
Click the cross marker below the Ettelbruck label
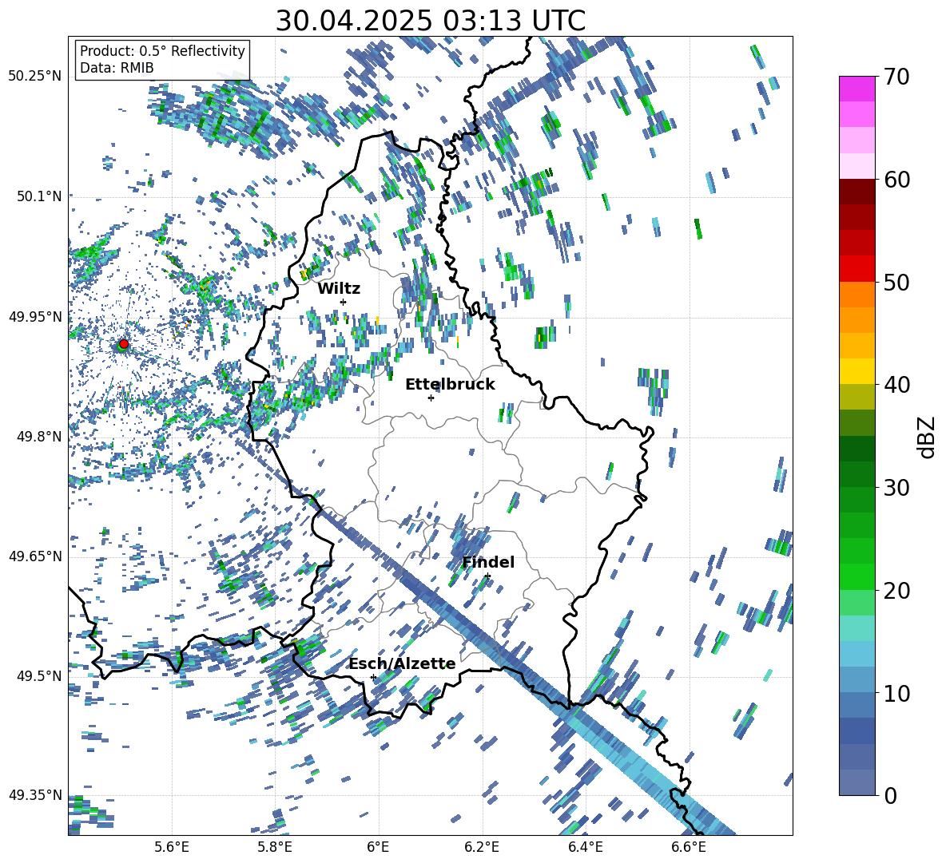431,398
